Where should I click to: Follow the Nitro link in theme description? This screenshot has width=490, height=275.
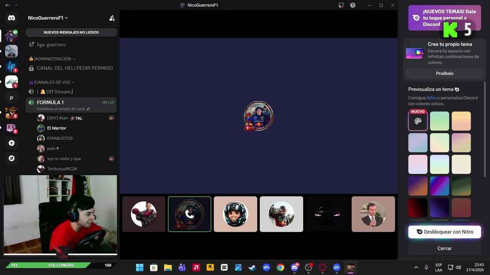coord(431,98)
